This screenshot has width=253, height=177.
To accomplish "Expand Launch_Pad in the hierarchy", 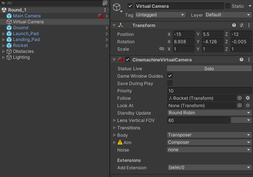I will (x=3, y=34).
